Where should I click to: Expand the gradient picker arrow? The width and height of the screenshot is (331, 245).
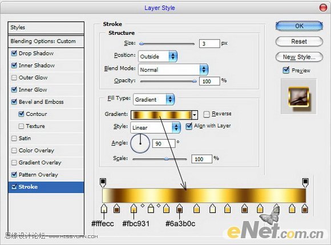195,115
